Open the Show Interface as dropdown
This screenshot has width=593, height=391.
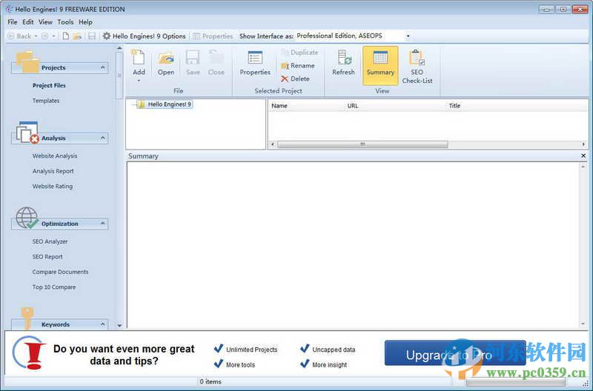[408, 36]
